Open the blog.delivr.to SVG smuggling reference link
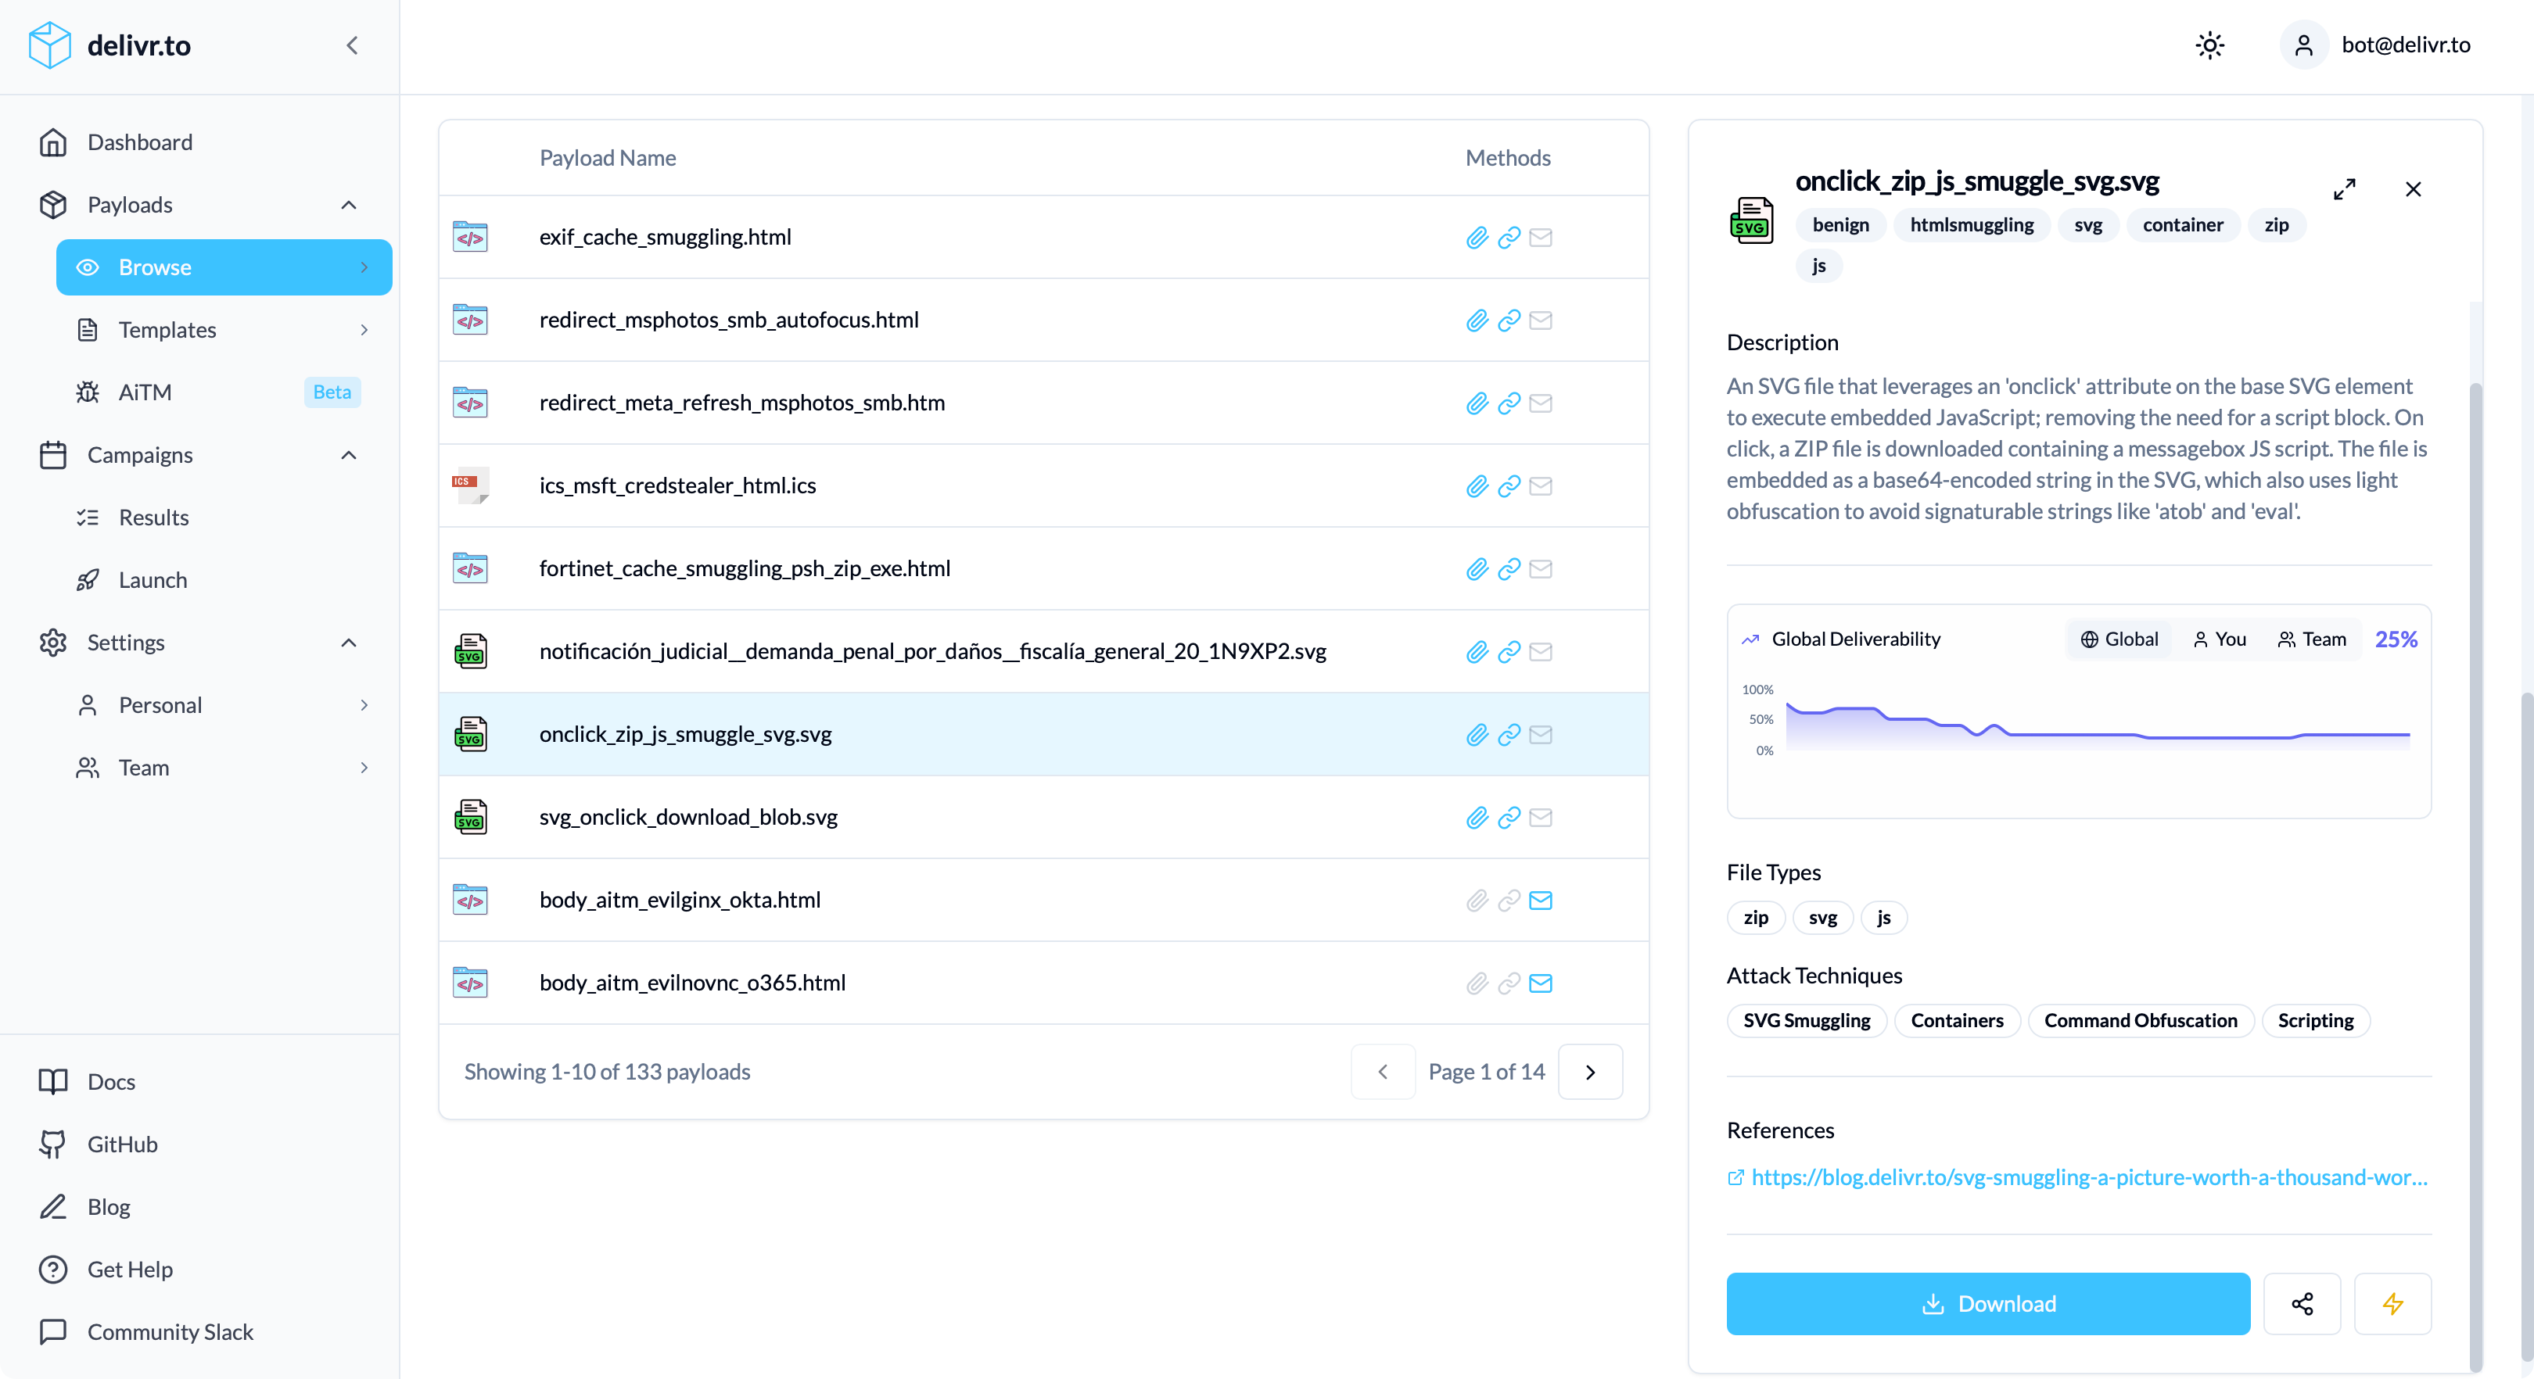The width and height of the screenshot is (2534, 1379). [x=2088, y=1177]
